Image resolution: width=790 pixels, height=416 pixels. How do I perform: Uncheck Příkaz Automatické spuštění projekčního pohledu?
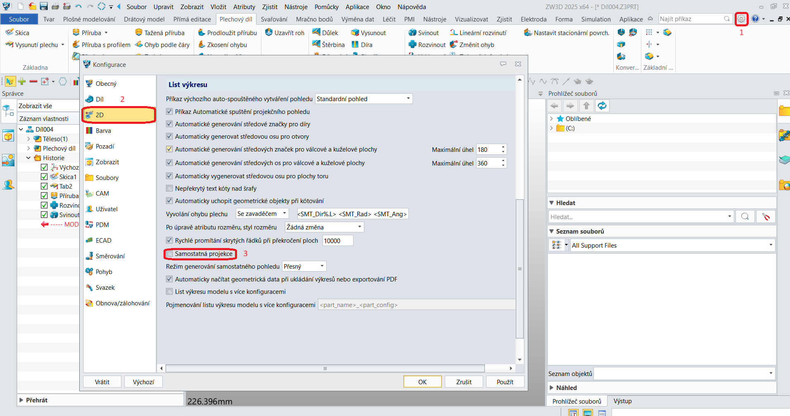coord(169,112)
